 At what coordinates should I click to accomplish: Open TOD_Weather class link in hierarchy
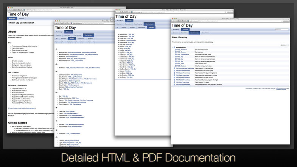click(182, 66)
